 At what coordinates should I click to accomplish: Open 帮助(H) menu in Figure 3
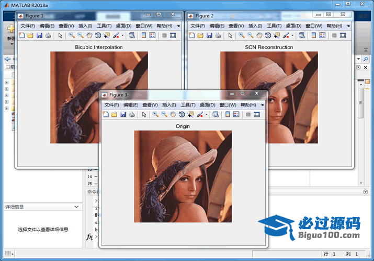click(248, 105)
